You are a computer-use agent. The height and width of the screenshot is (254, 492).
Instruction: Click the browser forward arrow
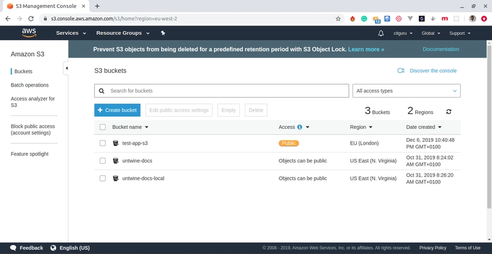tap(20, 19)
